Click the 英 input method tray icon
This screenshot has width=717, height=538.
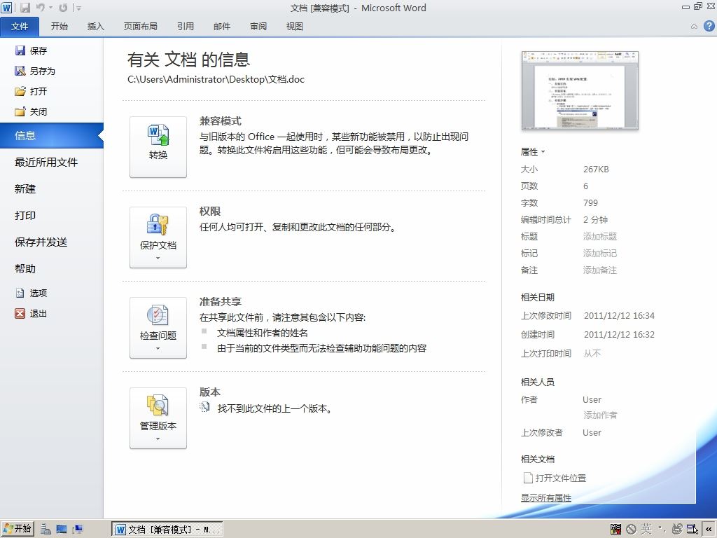pyautogui.click(x=646, y=530)
